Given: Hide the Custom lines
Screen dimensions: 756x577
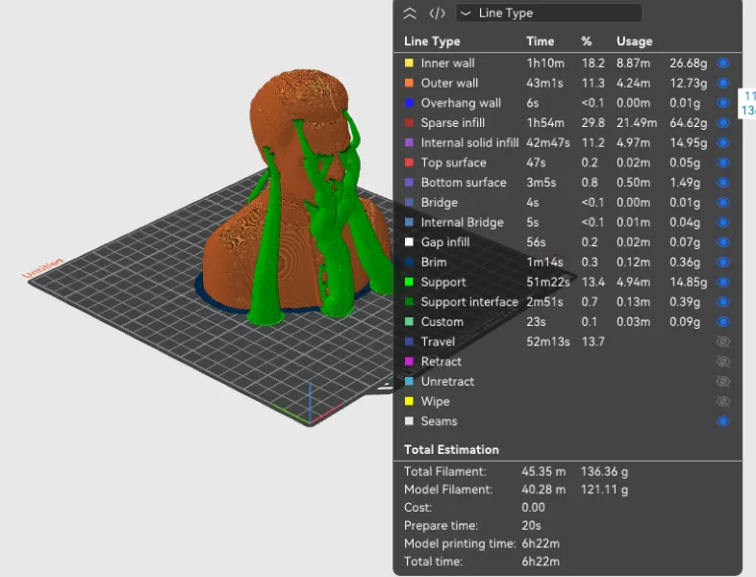Looking at the screenshot, I should pos(723,322).
